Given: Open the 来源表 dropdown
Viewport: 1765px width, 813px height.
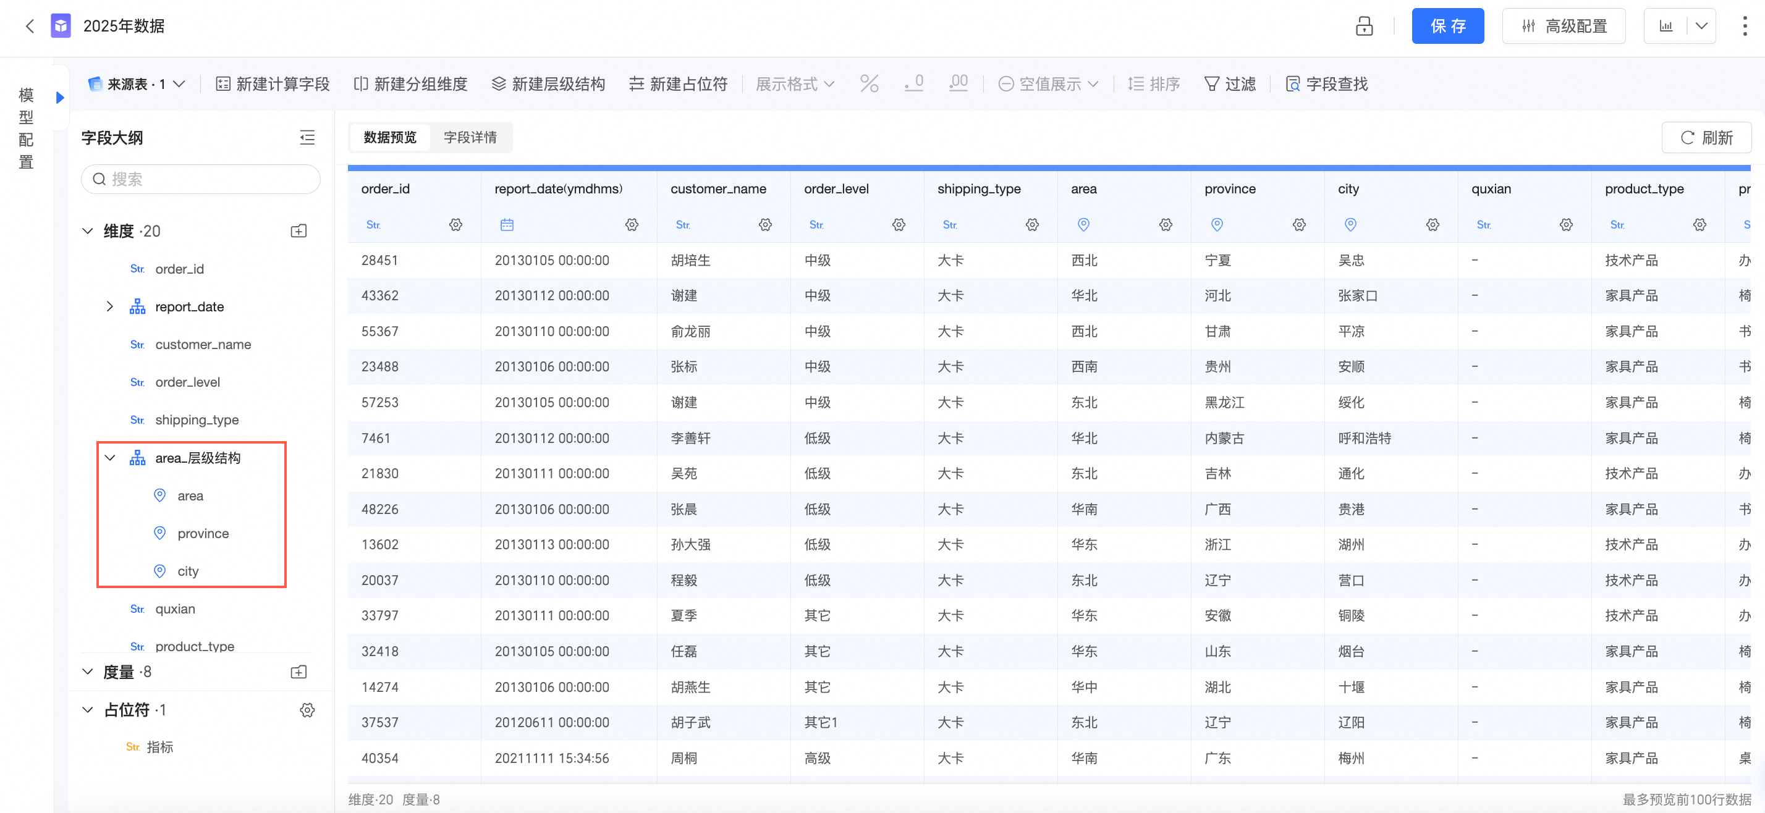Looking at the screenshot, I should coord(137,83).
